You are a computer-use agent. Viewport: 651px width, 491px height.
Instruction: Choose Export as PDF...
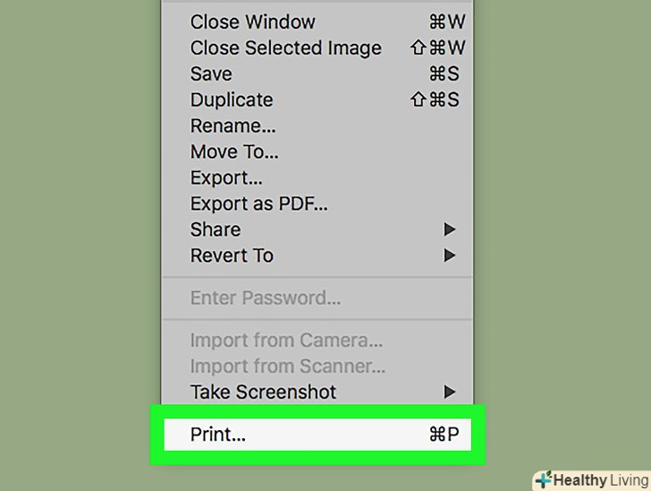pos(258,204)
